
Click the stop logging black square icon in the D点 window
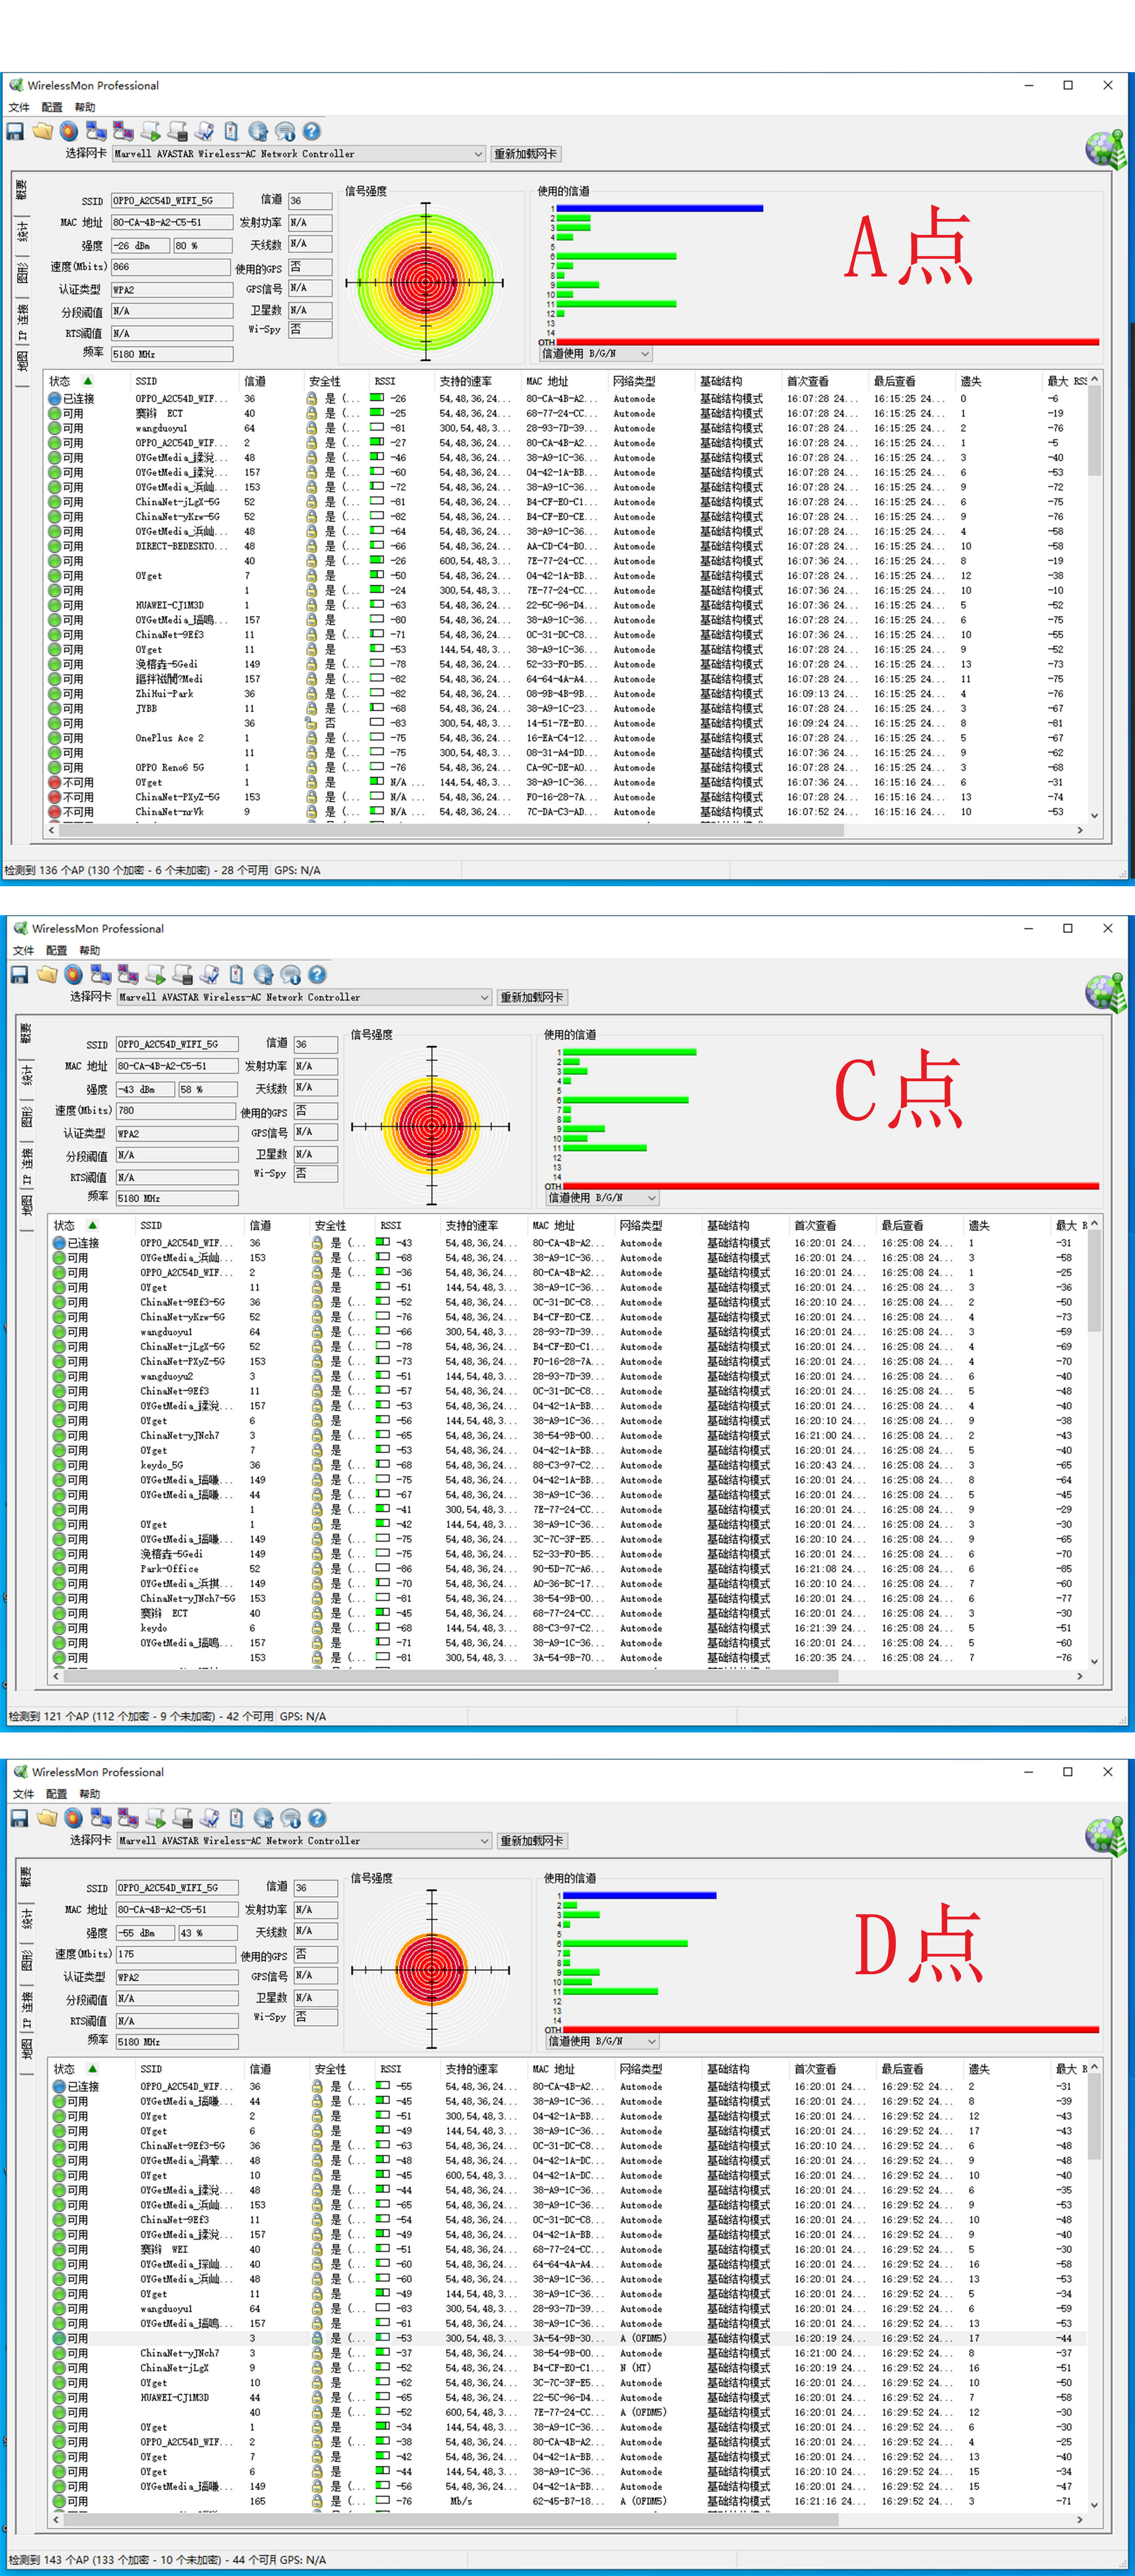(182, 1818)
